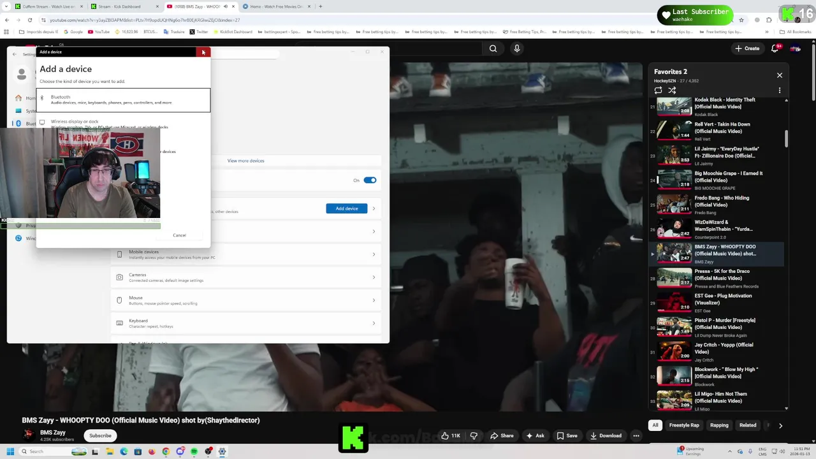Open Microsoft Edge from taskbar
This screenshot has height=459, width=816.
(124, 451)
